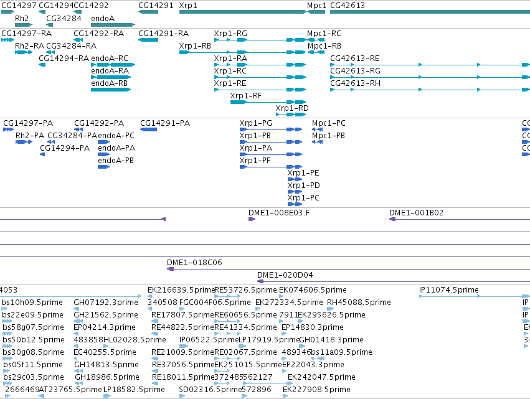Select transcript Mpc1-RC
Viewport: 530px width, 399px height.
point(324,34)
